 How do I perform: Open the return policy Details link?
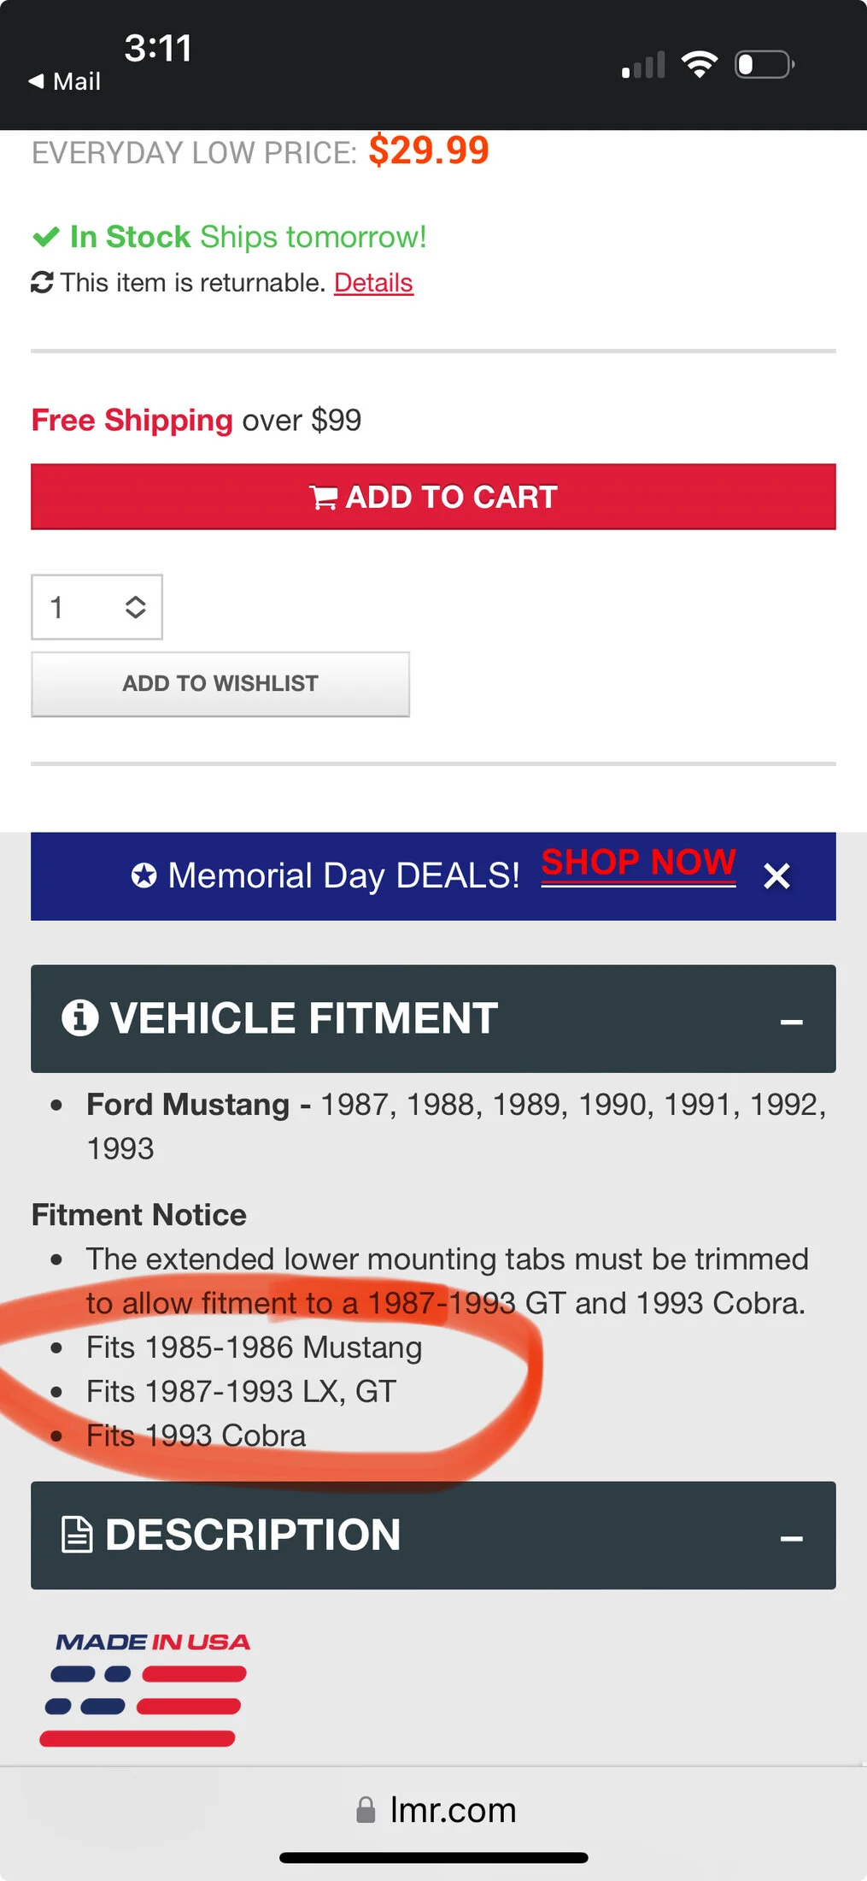(x=373, y=283)
